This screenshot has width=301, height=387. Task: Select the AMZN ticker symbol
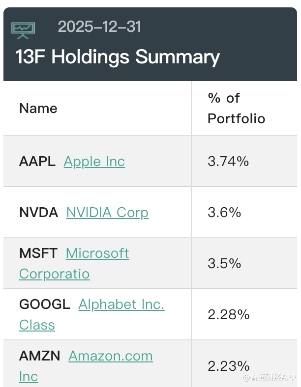[x=40, y=356]
